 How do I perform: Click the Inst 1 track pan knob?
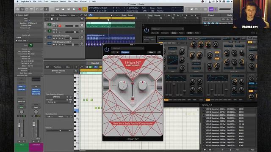pos(82,25)
